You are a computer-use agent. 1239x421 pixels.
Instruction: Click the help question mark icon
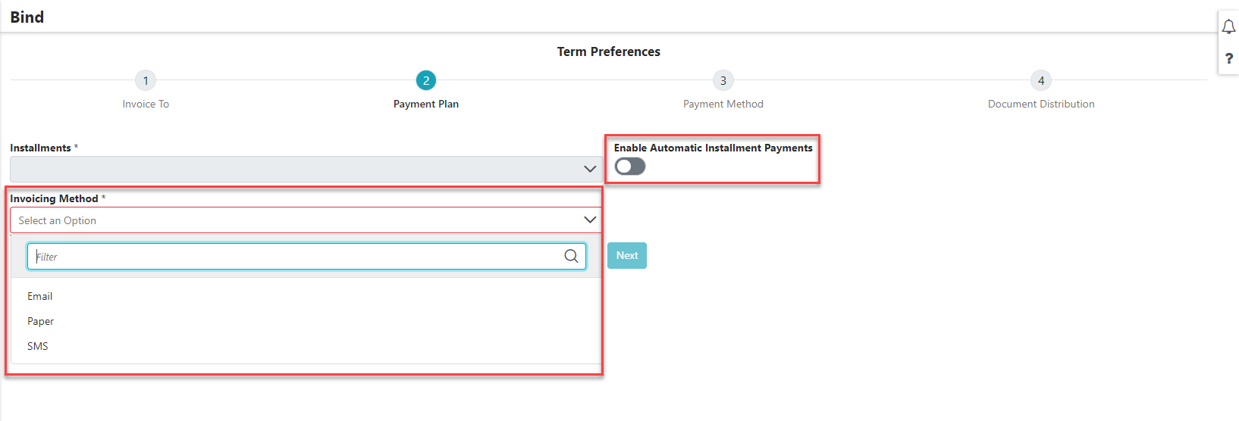click(1228, 58)
